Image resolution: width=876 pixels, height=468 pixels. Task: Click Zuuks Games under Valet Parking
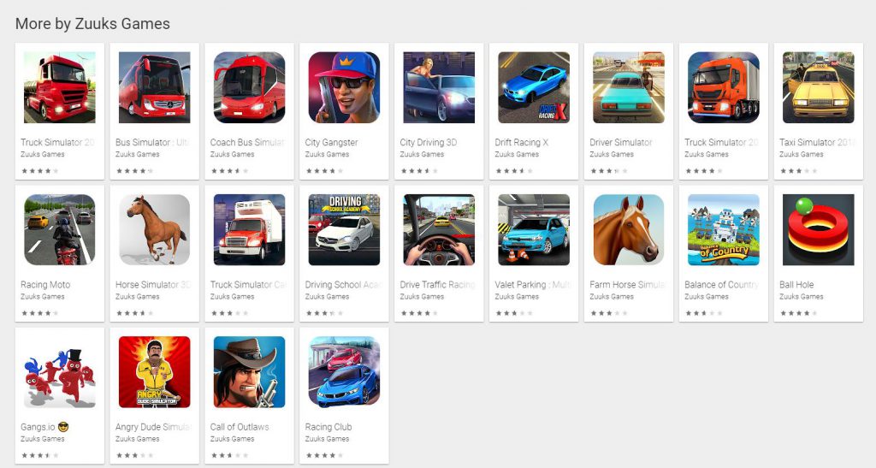coord(517,297)
